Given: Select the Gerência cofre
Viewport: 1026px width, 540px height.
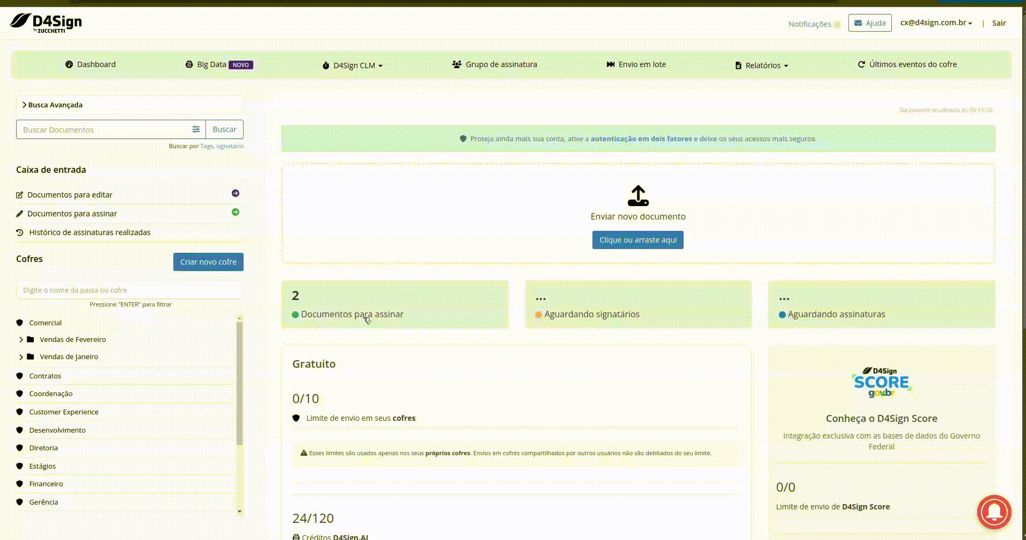Looking at the screenshot, I should coord(43,502).
